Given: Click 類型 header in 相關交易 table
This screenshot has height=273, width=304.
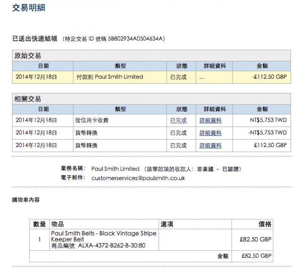Looking at the screenshot, I should coord(120,109).
